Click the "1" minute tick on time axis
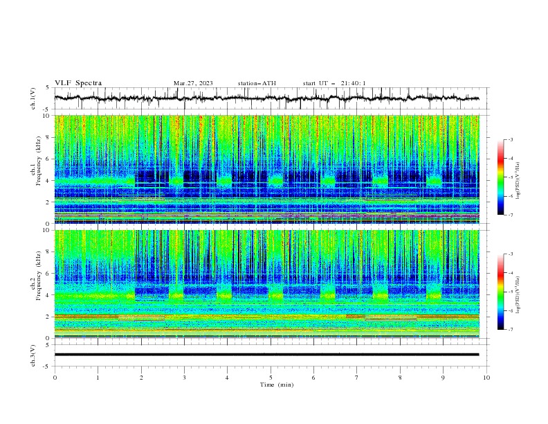 [98, 378]
